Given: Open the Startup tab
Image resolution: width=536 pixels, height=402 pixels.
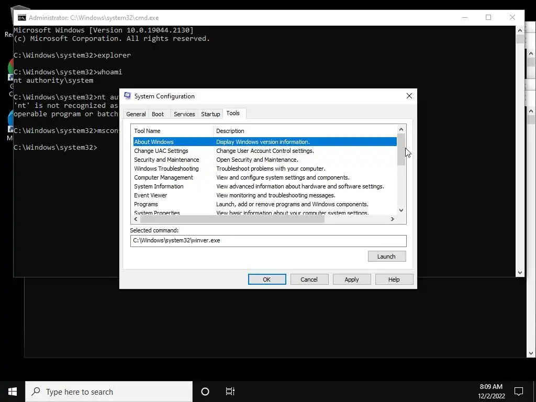Looking at the screenshot, I should tap(210, 114).
